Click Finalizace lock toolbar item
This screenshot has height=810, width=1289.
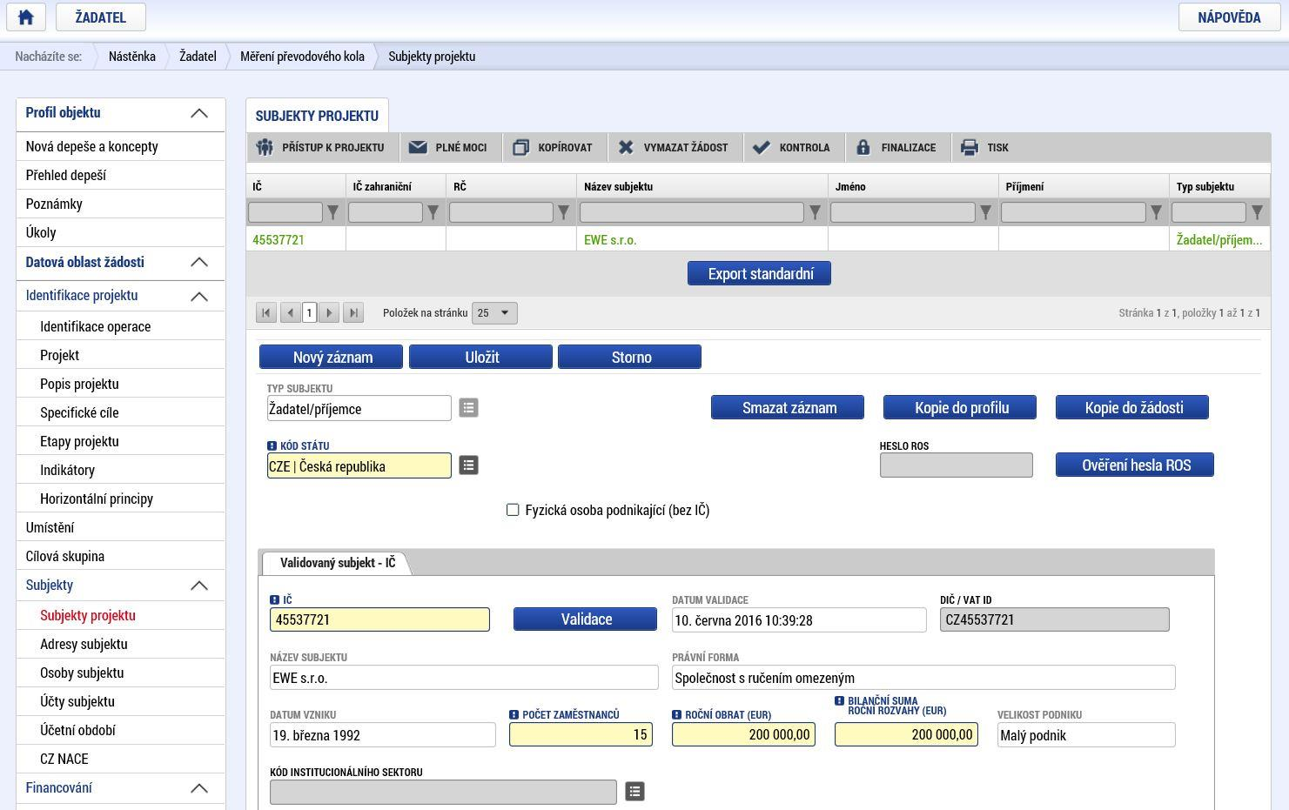897,148
